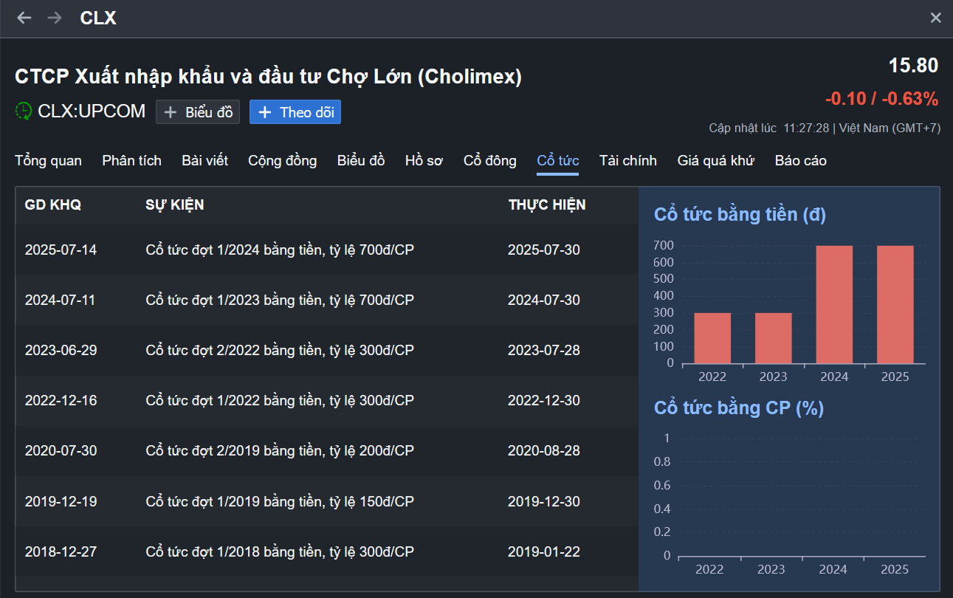
Task: Select payment date 2024-07-30
Action: 544,300
